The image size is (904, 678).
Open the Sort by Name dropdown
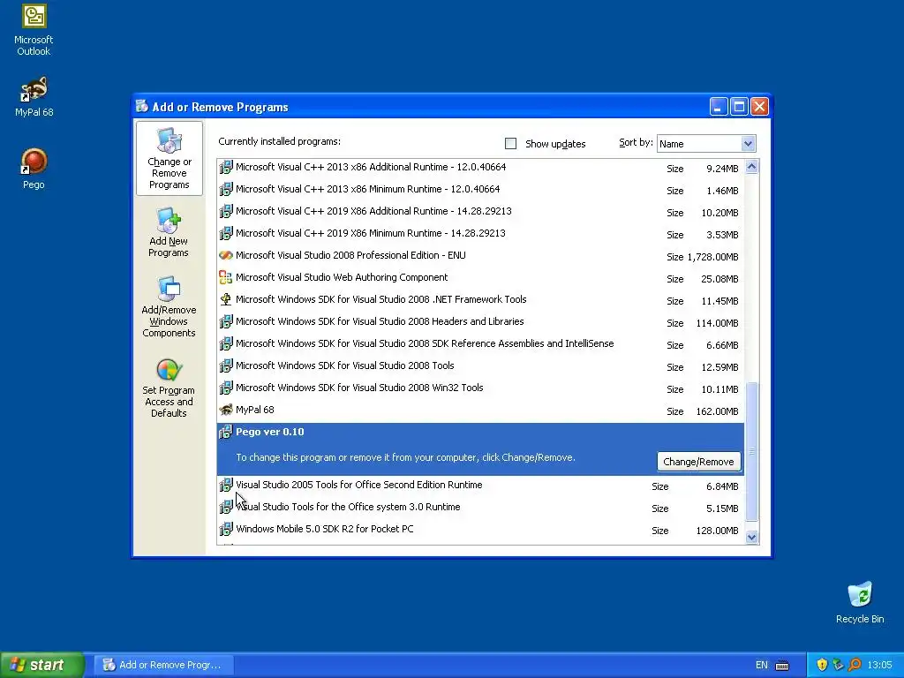pos(748,144)
